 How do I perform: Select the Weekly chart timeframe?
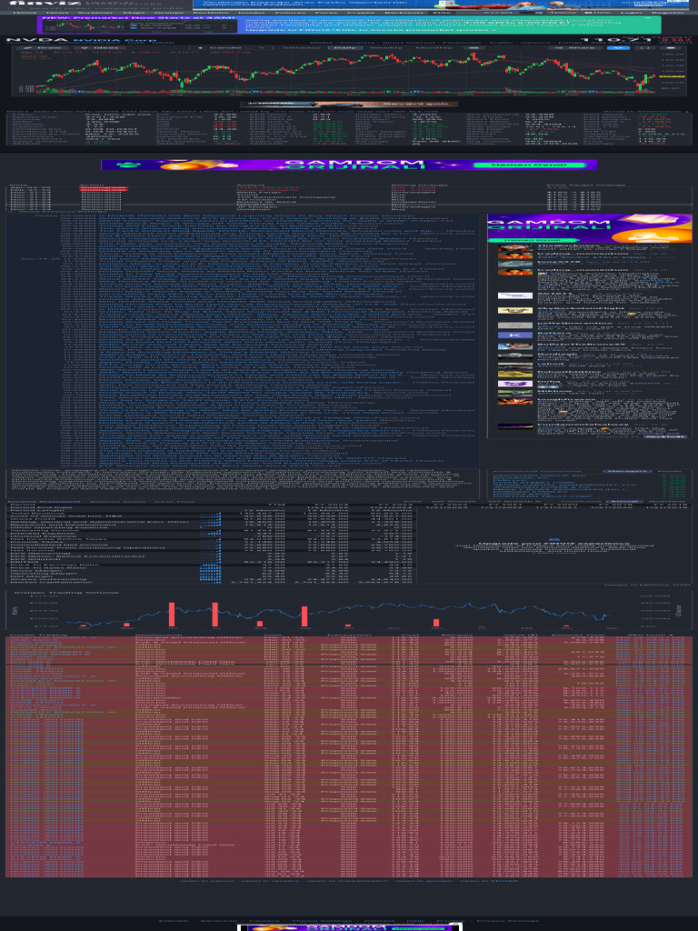pyautogui.click(x=384, y=47)
